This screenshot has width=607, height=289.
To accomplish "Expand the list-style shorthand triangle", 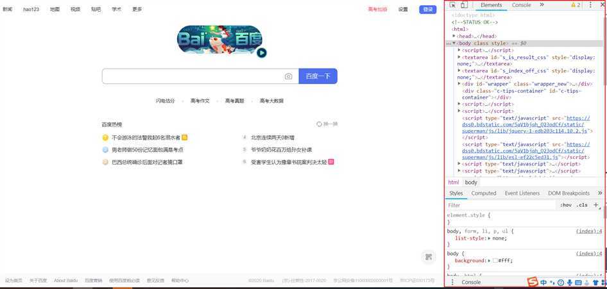I will 490,238.
